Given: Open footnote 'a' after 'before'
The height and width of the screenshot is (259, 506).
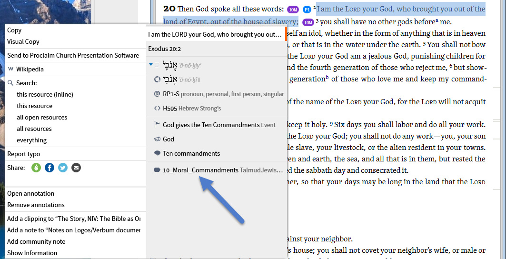Looking at the screenshot, I should pyautogui.click(x=437, y=20).
